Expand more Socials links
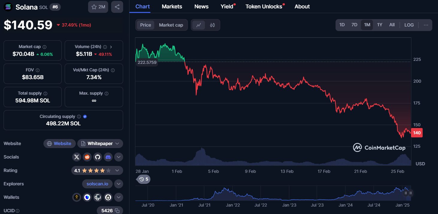 (x=119, y=157)
